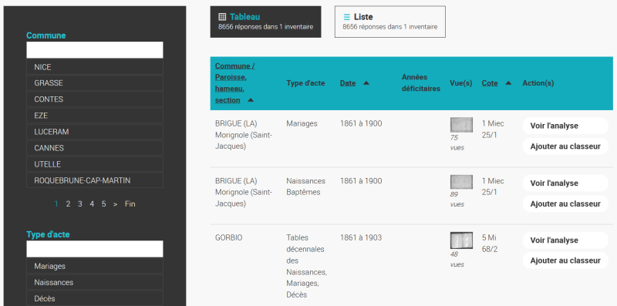
Task: Filter by commune ROQUEBRUNE-CAP-MARTIN
Action: coord(95,180)
